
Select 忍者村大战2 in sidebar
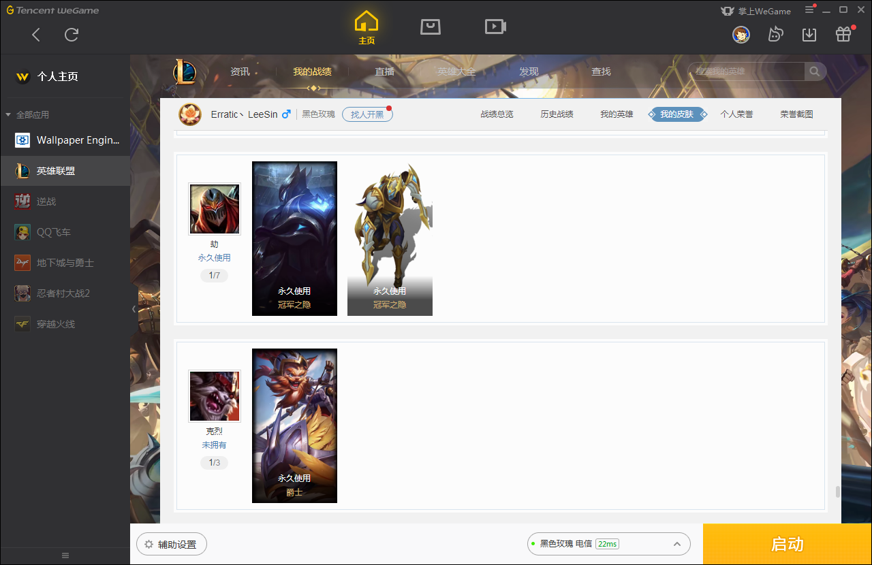[65, 293]
